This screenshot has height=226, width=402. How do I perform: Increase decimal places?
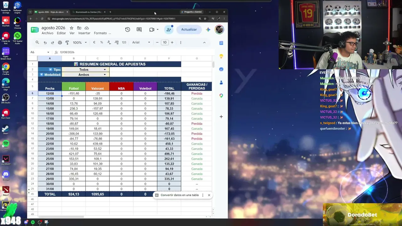tap(117, 42)
